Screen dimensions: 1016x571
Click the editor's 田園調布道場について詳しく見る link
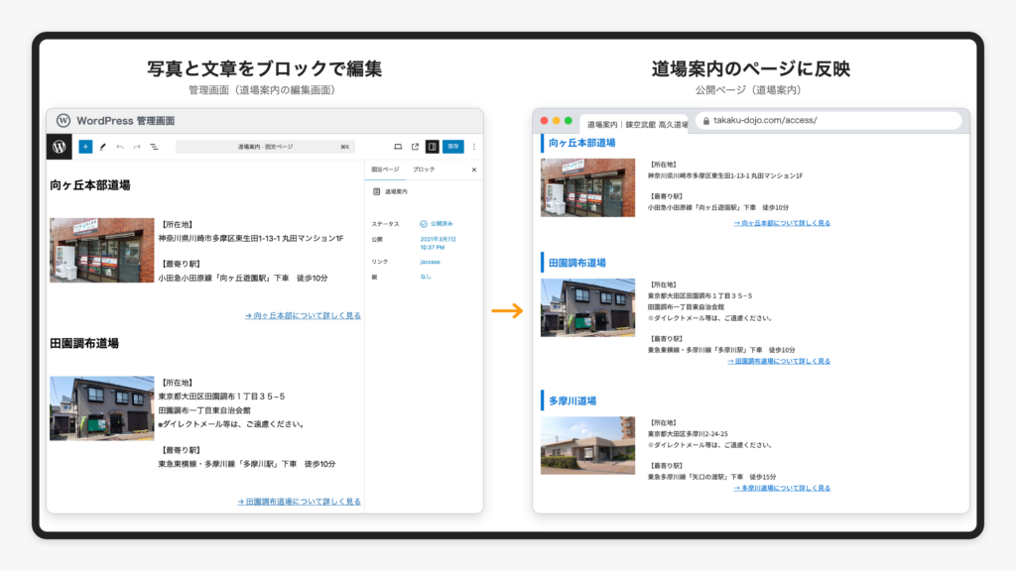click(299, 502)
